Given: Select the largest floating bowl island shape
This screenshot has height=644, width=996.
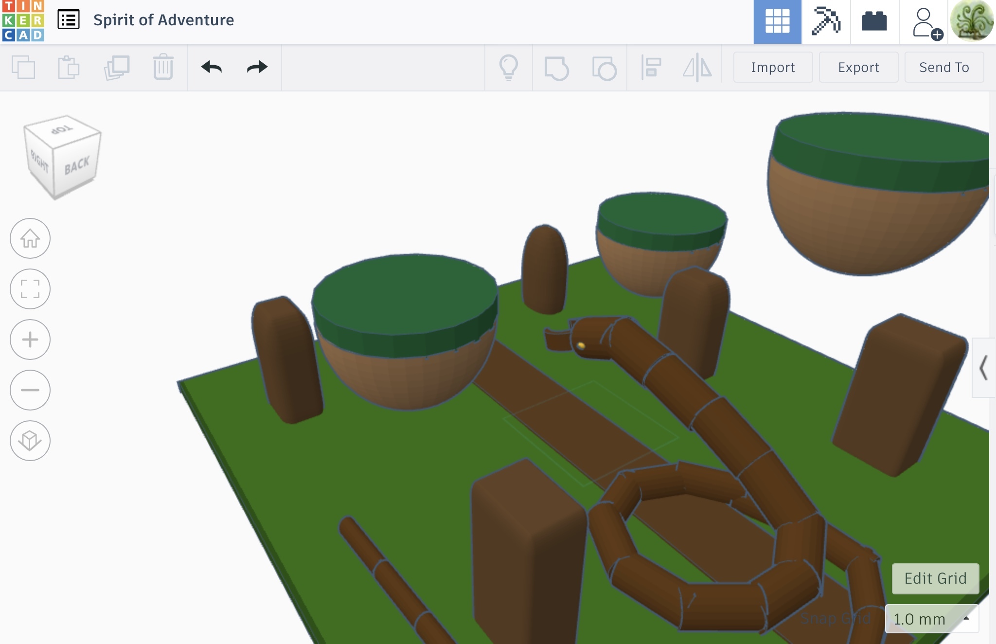Looking at the screenshot, I should (x=878, y=195).
